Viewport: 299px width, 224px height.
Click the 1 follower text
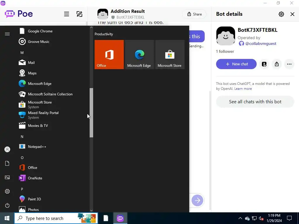click(x=225, y=51)
